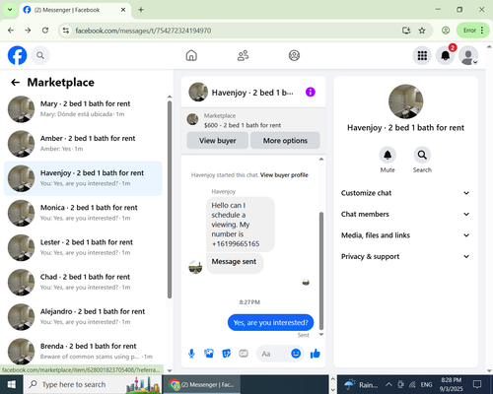Viewport: 493px width, 394px height.
Task: Open the Windows notification center icon
Action: 477,384
